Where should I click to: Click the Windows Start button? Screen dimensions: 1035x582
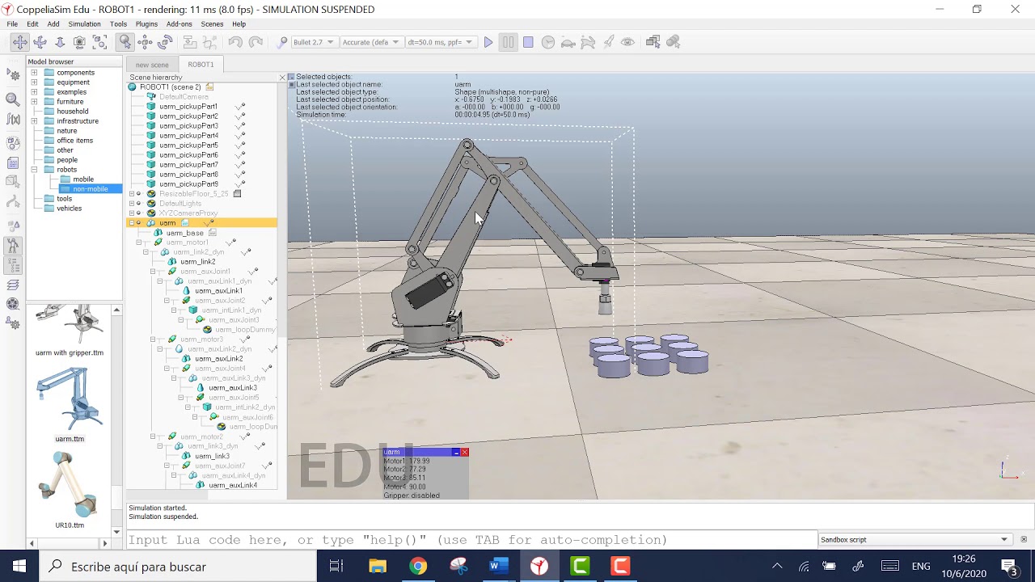tap(19, 567)
